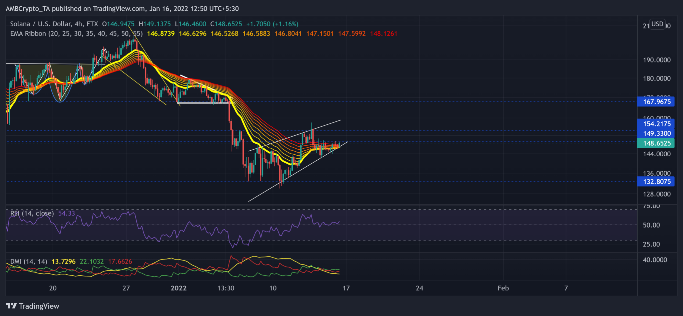Click the RSI value 54.33
This screenshot has height=316, width=683.
(66, 213)
